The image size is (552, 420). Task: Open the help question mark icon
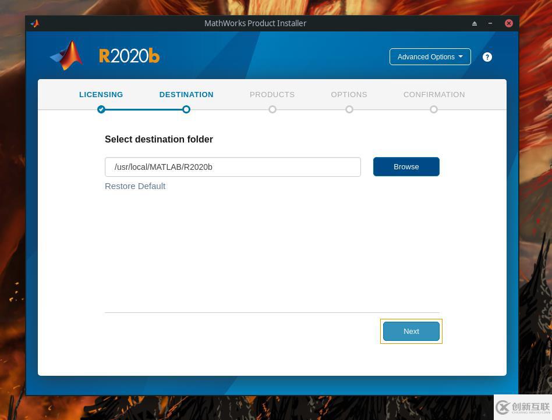487,57
